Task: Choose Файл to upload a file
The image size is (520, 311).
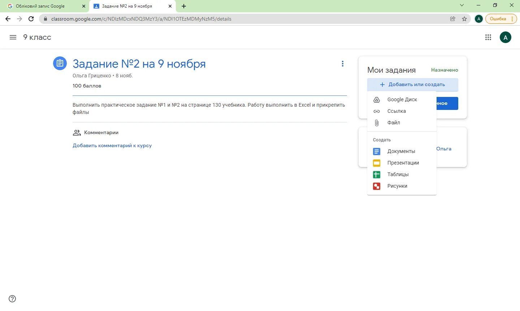Action: pyautogui.click(x=402, y=123)
